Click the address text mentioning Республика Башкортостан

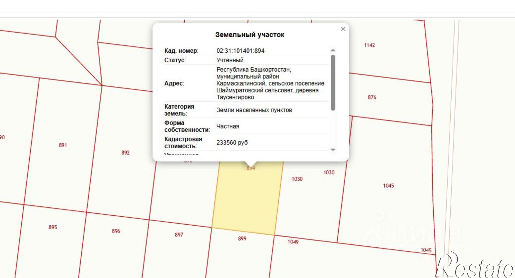270,83
